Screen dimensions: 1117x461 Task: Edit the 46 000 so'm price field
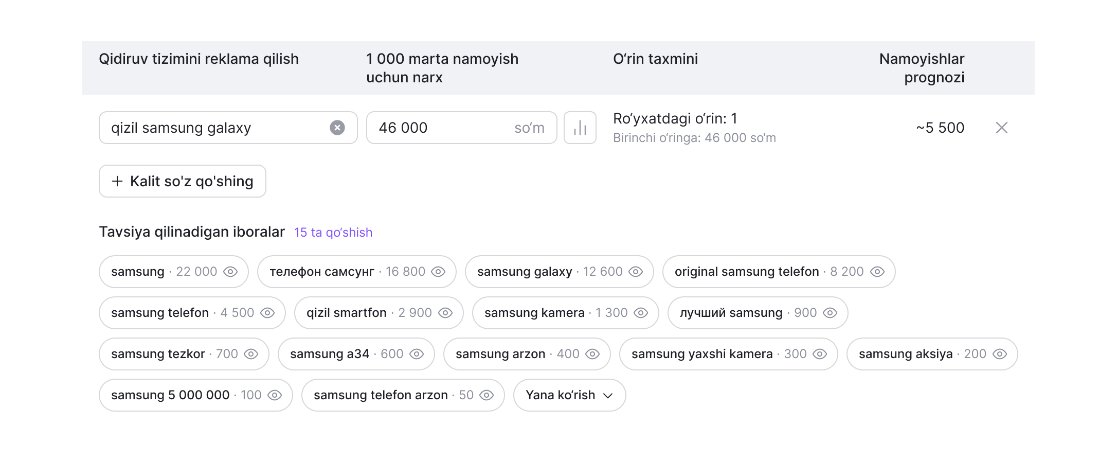coord(462,128)
